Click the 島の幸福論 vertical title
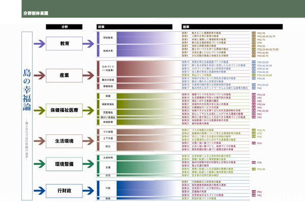This screenshot has width=305, height=202. click(27, 90)
